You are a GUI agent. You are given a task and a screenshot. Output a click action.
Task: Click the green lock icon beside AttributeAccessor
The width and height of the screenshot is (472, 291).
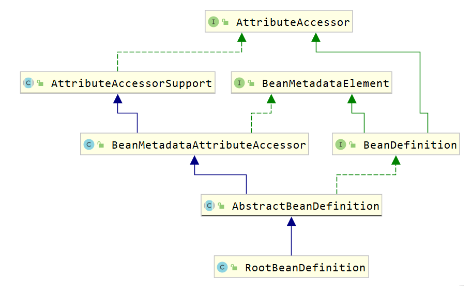click(225, 22)
